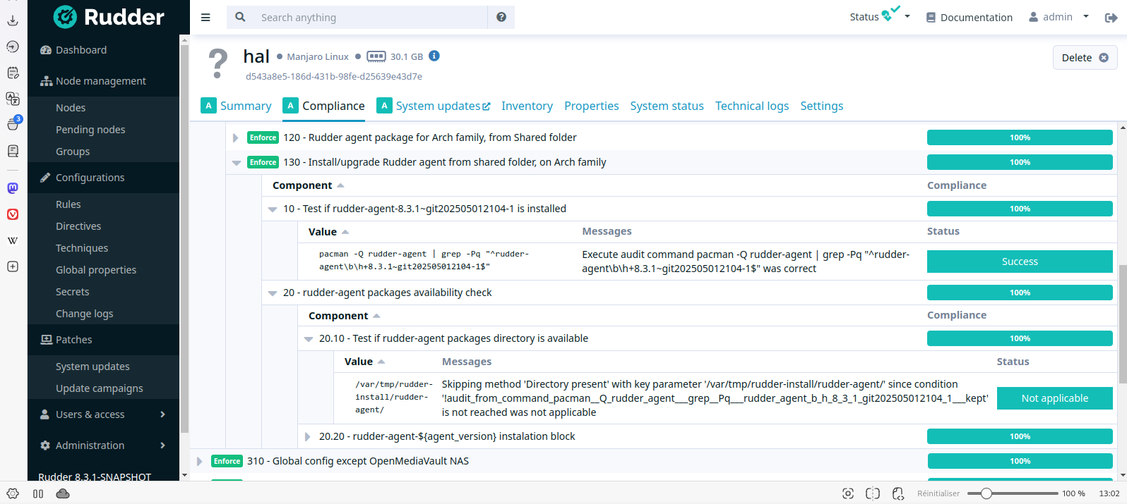Image resolution: width=1127 pixels, height=504 pixels.
Task: Open Techniques in sidebar
Action: (82, 248)
